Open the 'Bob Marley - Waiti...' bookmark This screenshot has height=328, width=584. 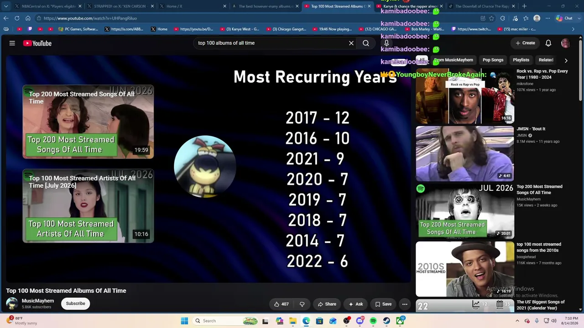(x=424, y=29)
